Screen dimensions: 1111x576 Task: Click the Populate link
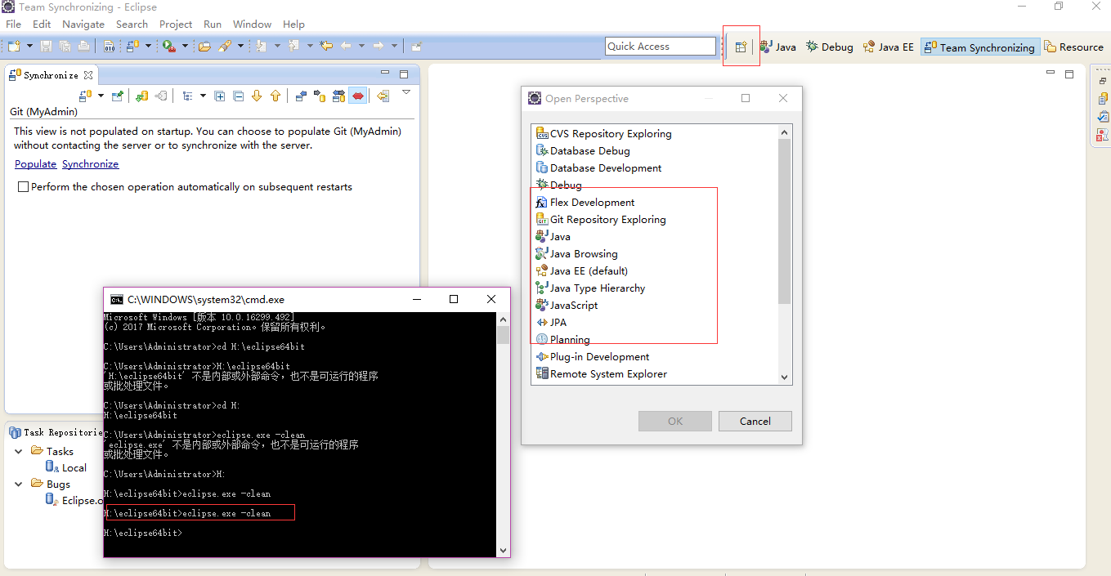pos(35,164)
